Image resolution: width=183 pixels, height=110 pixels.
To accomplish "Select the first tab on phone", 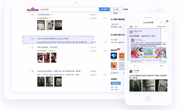I will point(131,27).
